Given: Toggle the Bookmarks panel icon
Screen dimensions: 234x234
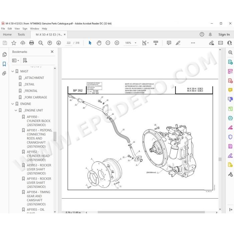Looking at the screenshot, I should 4,64.
